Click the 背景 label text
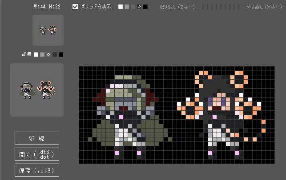 click(x=26, y=55)
